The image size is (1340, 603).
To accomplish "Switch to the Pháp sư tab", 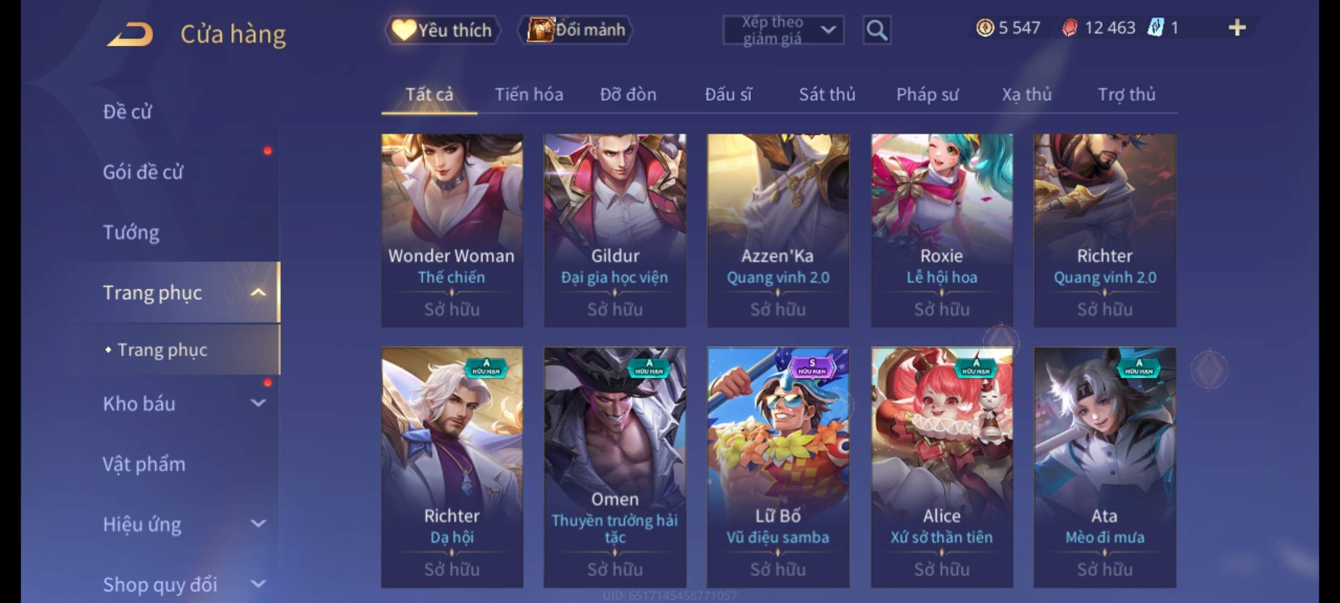I will (x=927, y=94).
